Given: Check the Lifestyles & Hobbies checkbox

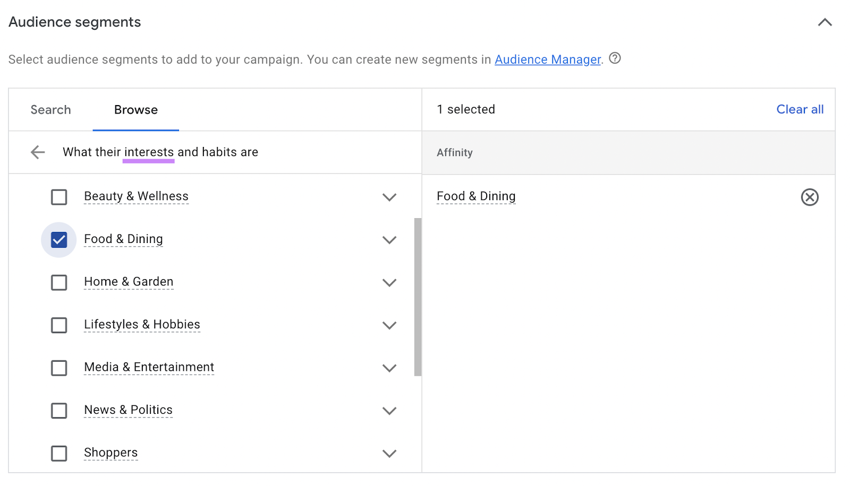Looking at the screenshot, I should pos(59,325).
